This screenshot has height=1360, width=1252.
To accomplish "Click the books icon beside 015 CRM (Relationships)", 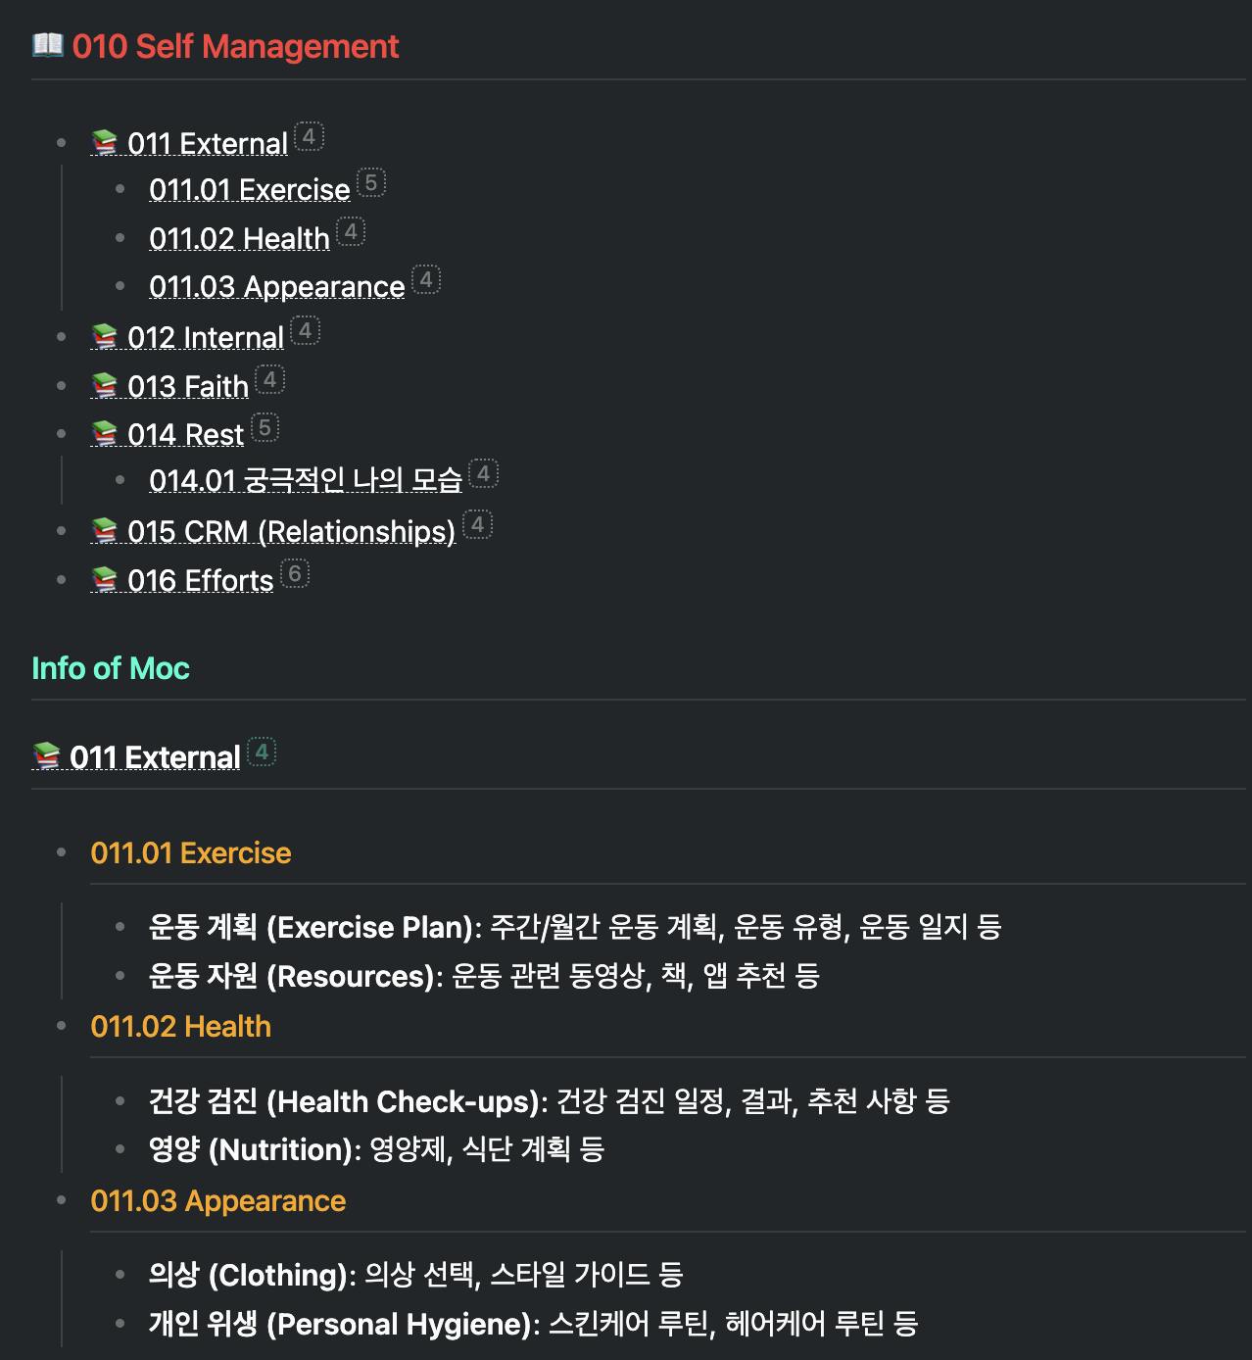I will tap(105, 531).
